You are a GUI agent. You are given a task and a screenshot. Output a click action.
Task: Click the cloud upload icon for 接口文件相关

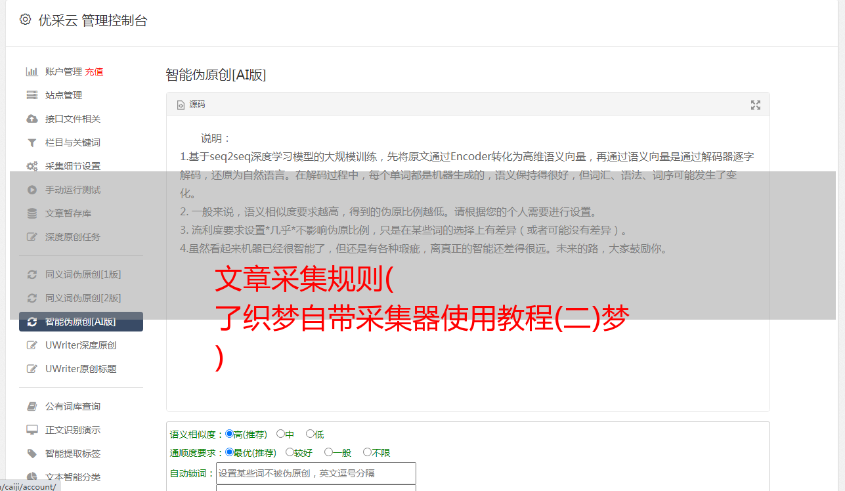point(32,119)
